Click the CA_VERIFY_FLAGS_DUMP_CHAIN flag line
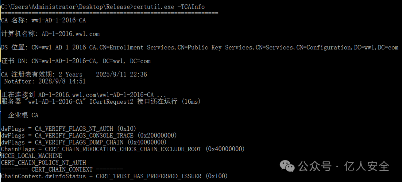 (x=84, y=142)
